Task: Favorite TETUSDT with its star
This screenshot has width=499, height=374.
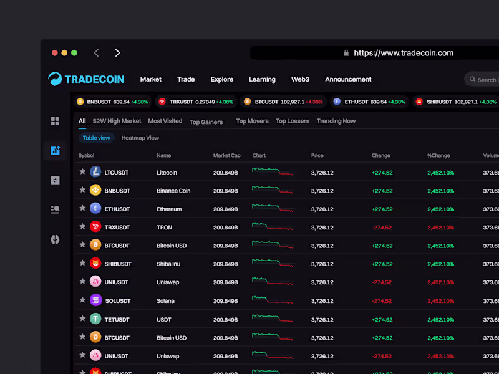Action: point(82,319)
